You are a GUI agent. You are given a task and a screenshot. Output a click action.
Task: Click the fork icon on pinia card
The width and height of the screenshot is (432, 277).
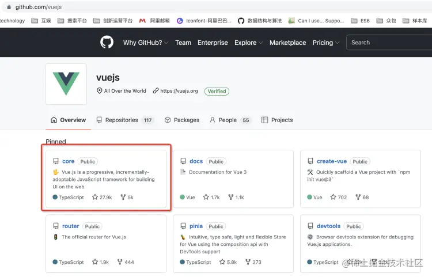pos(248,261)
